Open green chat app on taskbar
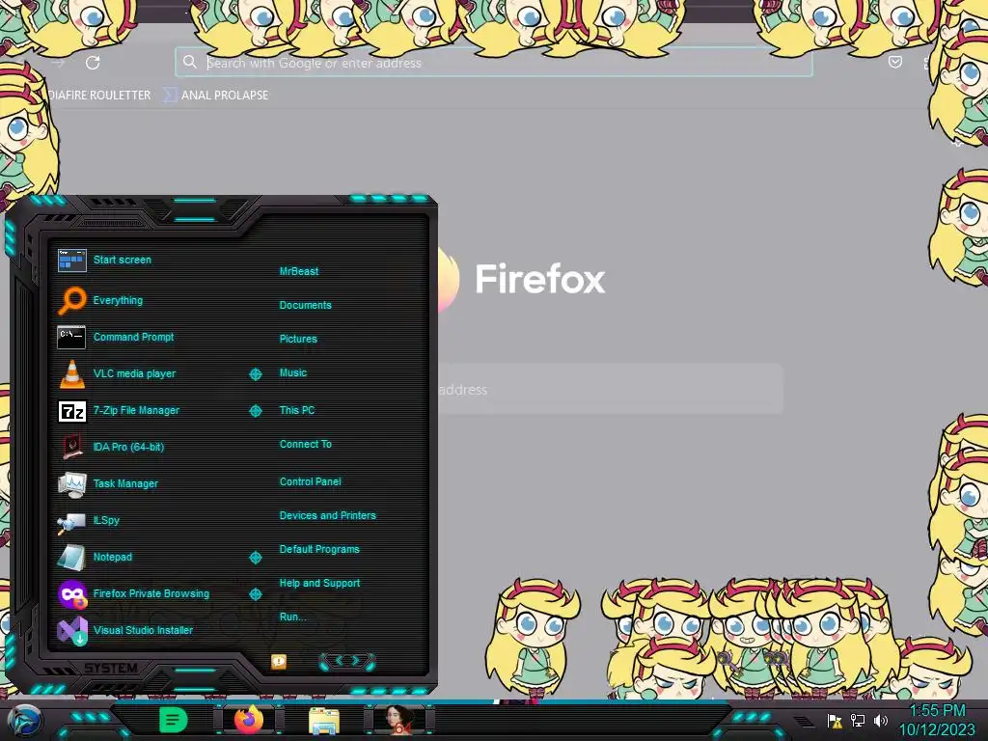988x741 pixels. click(174, 720)
